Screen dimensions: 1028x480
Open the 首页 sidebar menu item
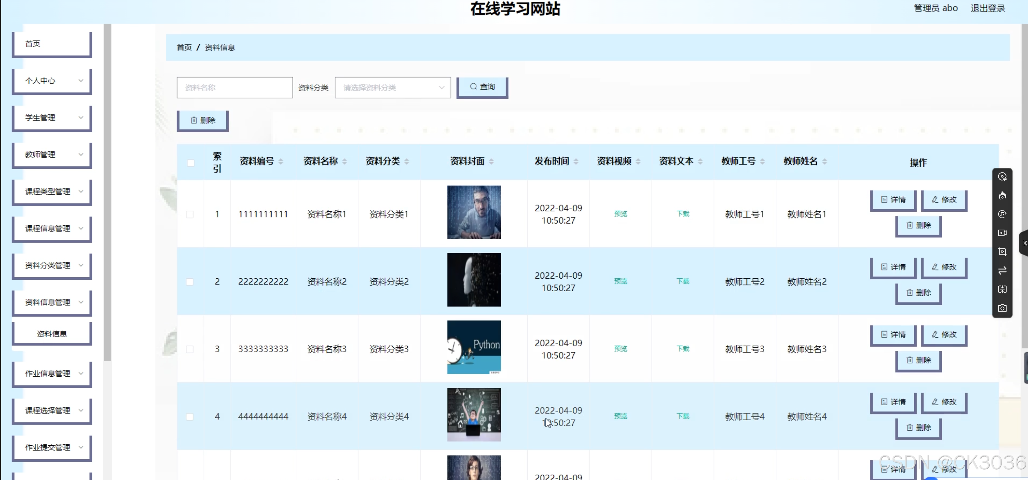click(x=52, y=44)
